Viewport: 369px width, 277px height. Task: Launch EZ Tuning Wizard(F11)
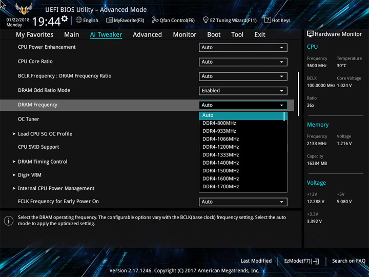tap(230, 20)
